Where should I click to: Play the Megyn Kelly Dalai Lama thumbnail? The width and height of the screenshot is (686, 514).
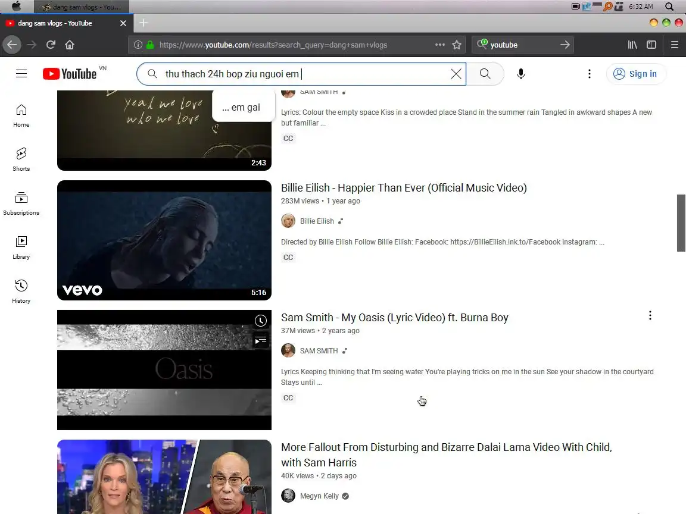pyautogui.click(x=164, y=477)
